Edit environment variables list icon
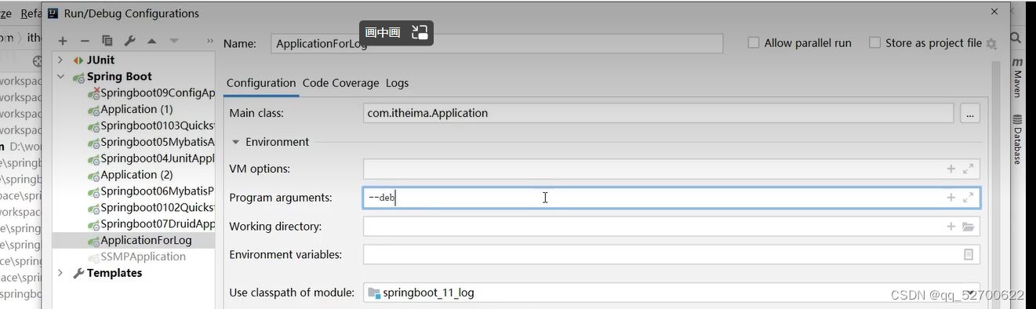 click(969, 255)
